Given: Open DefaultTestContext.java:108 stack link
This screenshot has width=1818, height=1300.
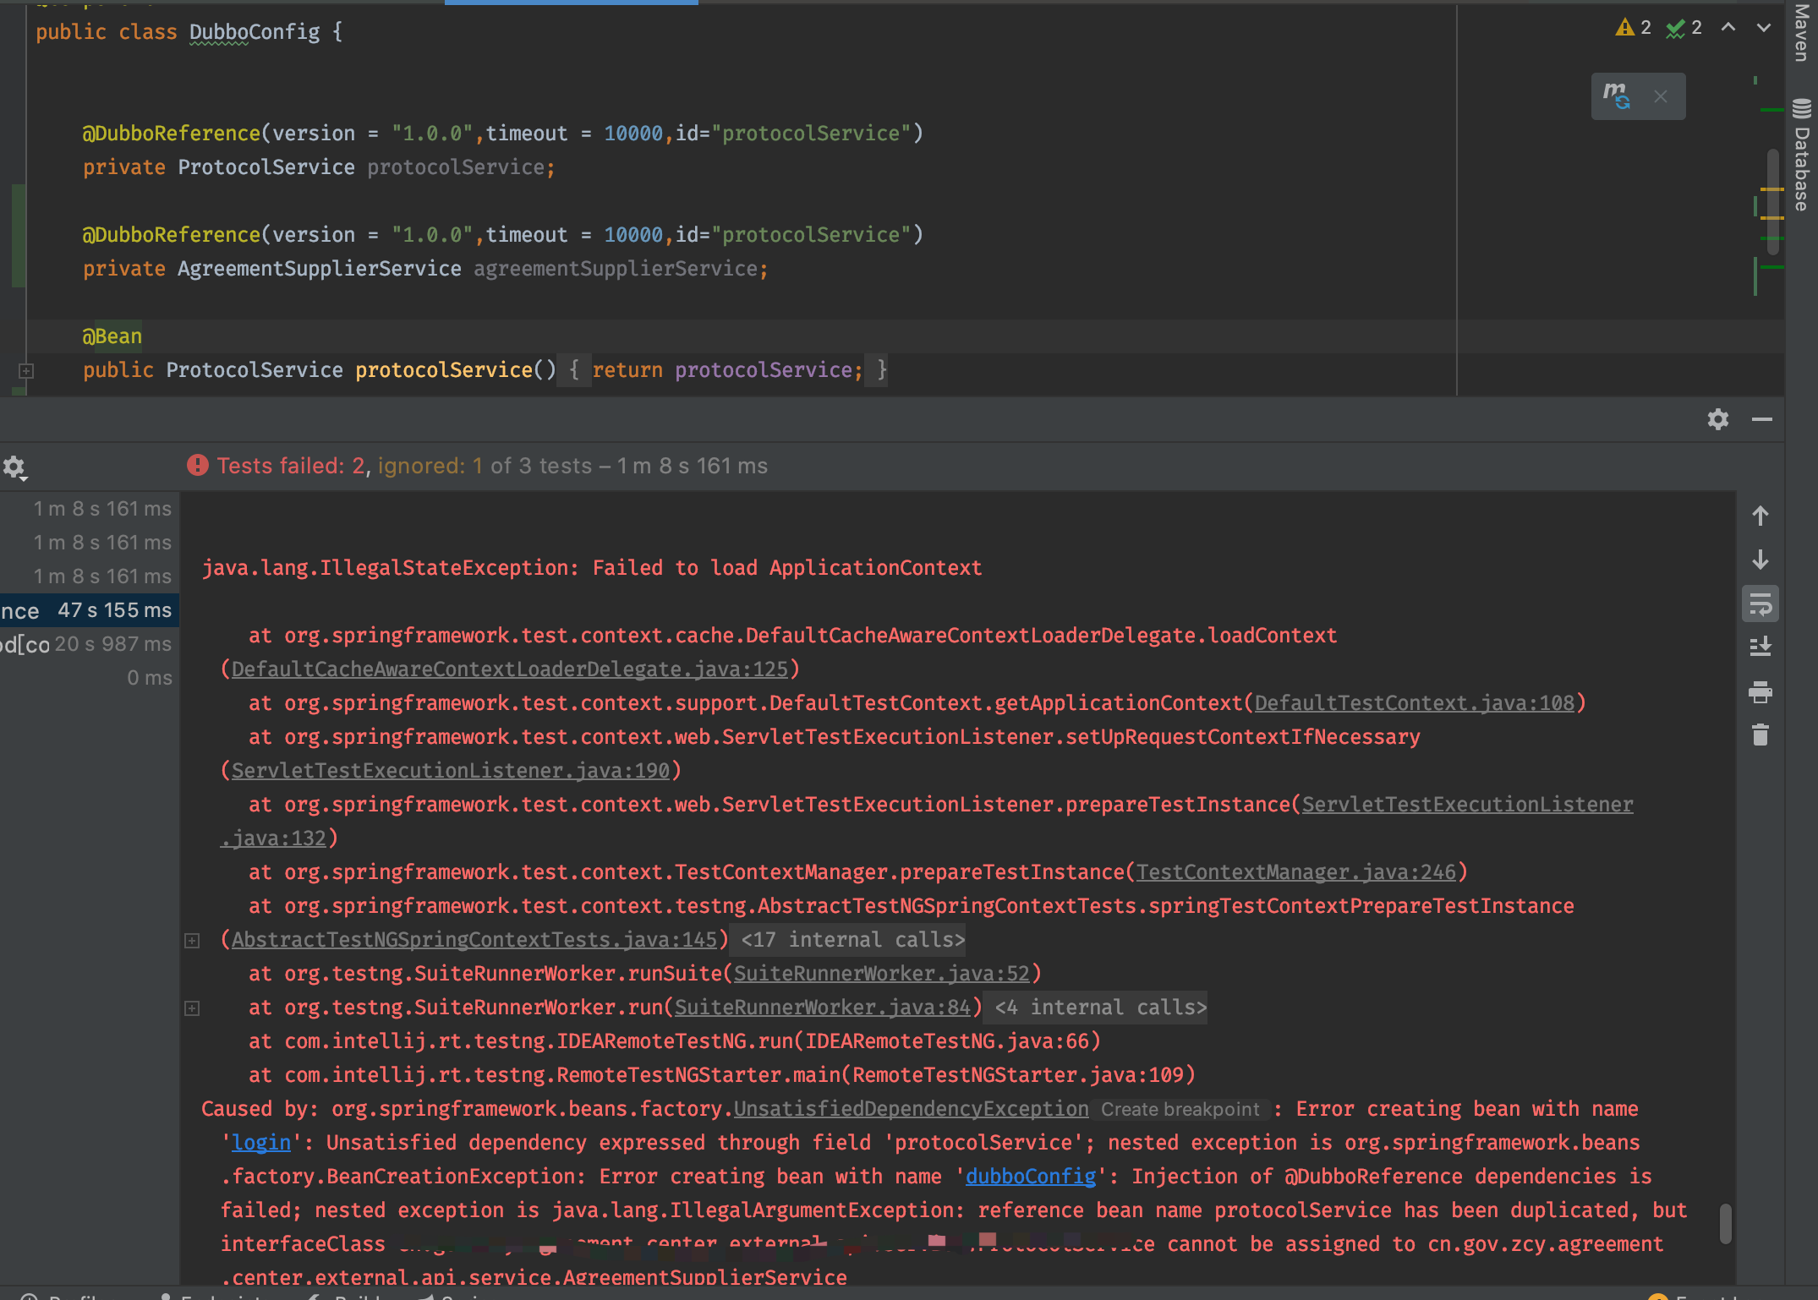Looking at the screenshot, I should [x=1414, y=703].
